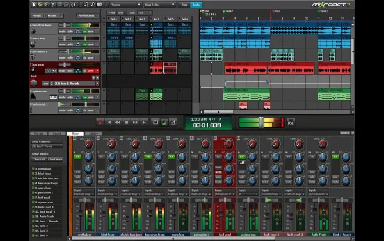The height and width of the screenshot is (241, 384).
Task: Click the master volume slider handle
Action: (261, 122)
